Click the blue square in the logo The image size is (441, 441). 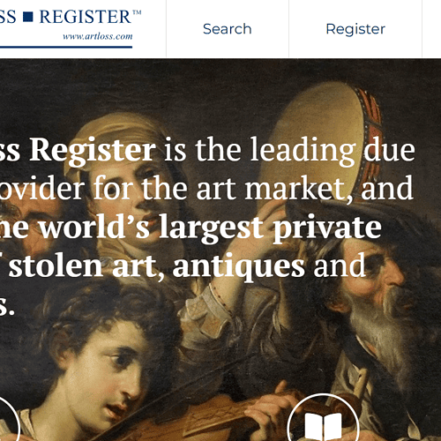pyautogui.click(x=28, y=17)
